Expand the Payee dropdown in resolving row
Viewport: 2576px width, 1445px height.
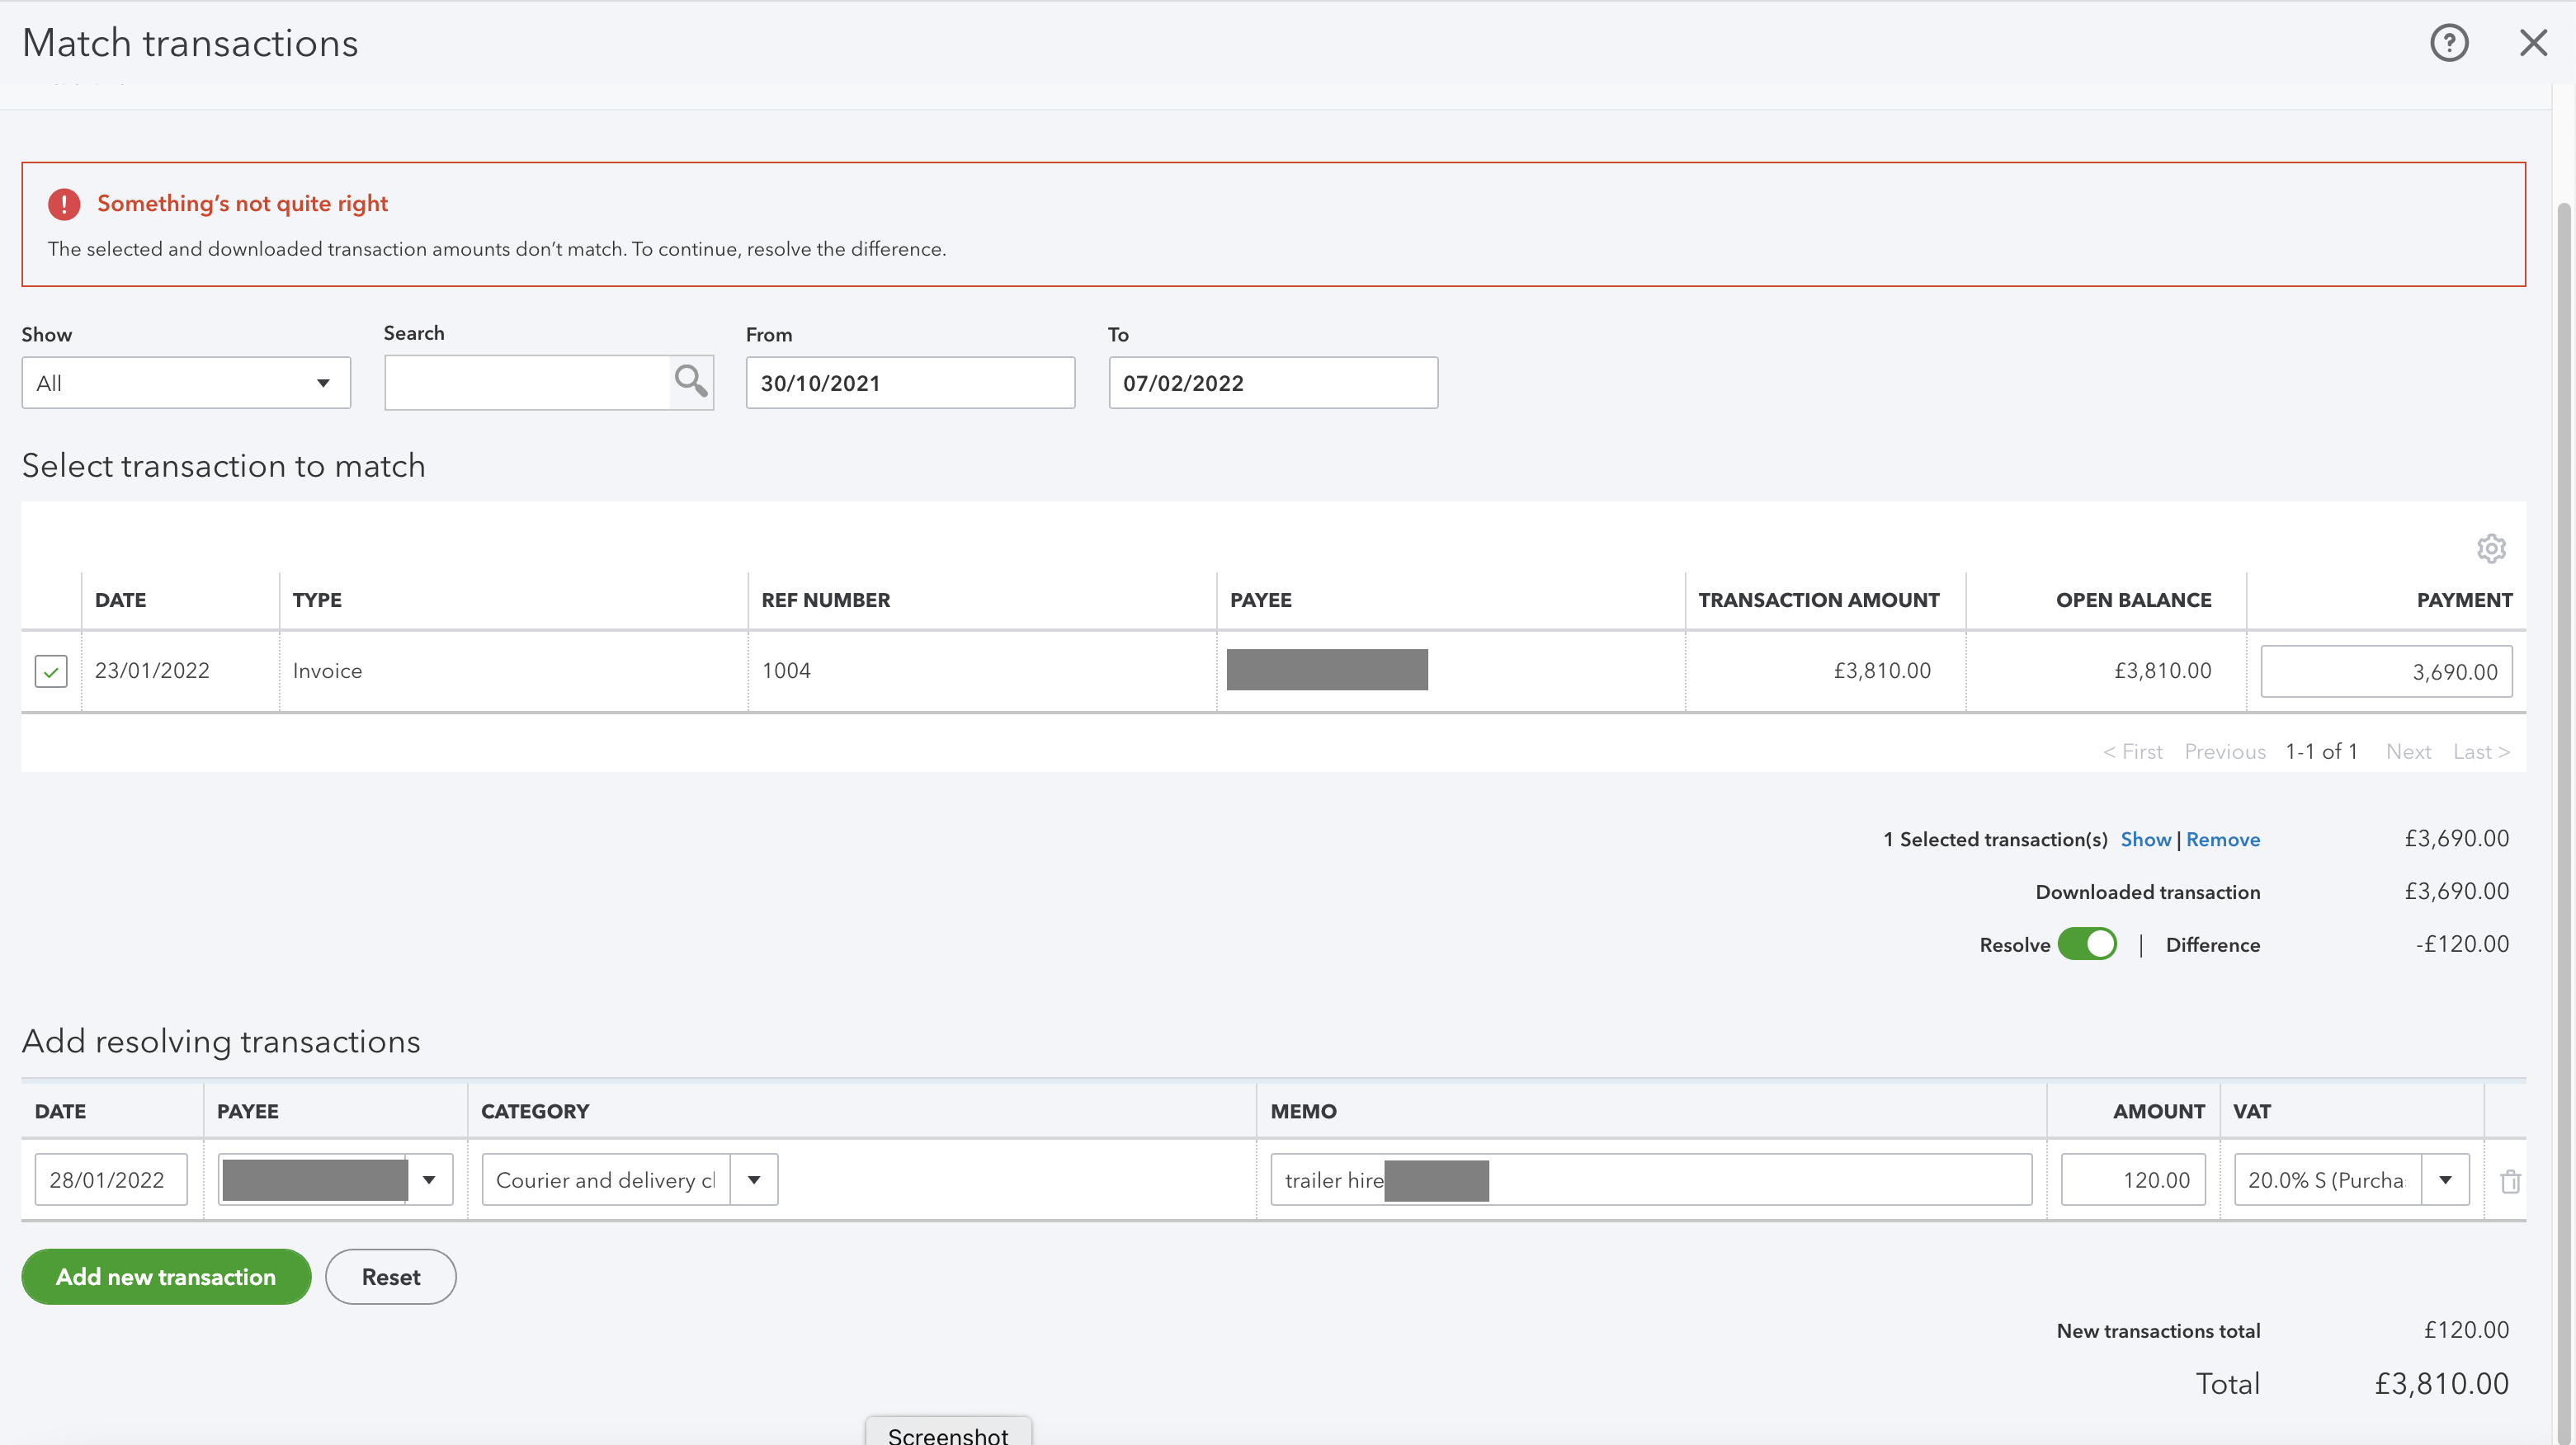(431, 1179)
